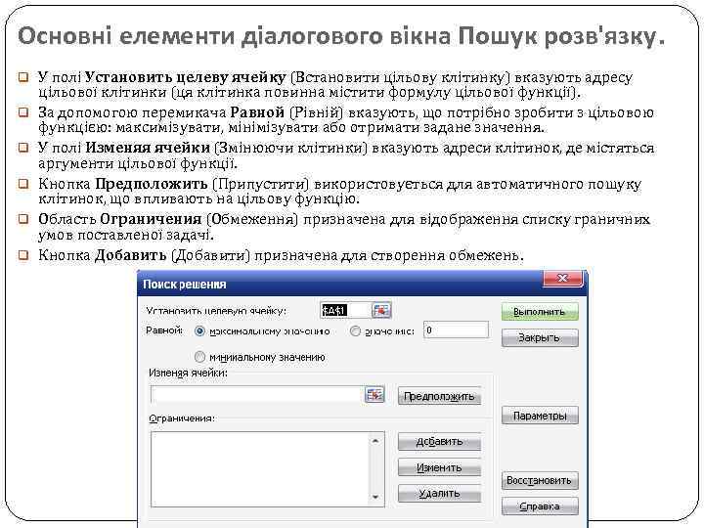Click the 'Ограничения:' dialog label
The height and width of the screenshot is (528, 704).
[x=182, y=418]
